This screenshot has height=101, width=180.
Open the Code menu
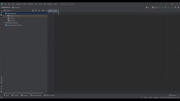click(x=25, y=4)
